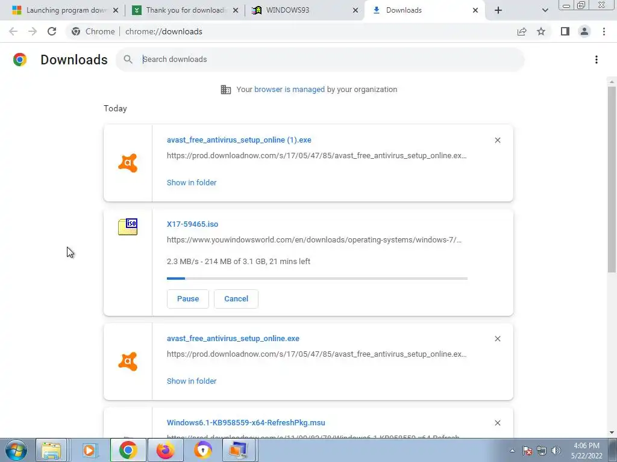Show avast_free_antivirus_setup_online.exe in folder
This screenshot has height=462, width=617.
(192, 381)
